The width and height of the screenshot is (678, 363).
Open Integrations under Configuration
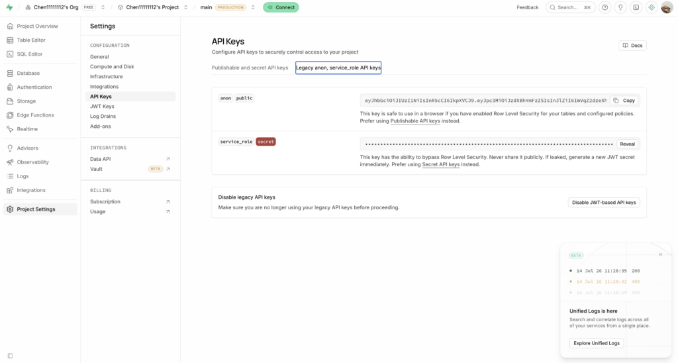[104, 87]
